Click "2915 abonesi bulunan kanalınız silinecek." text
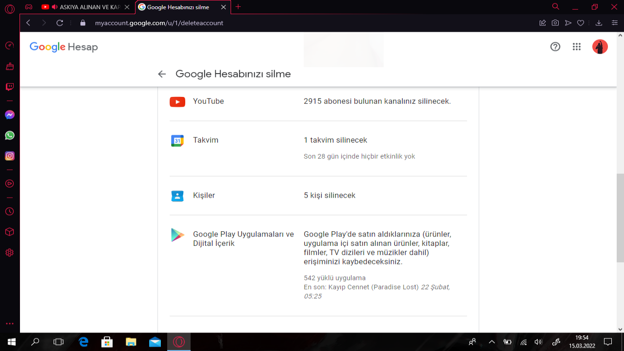This screenshot has width=624, height=351. click(377, 101)
